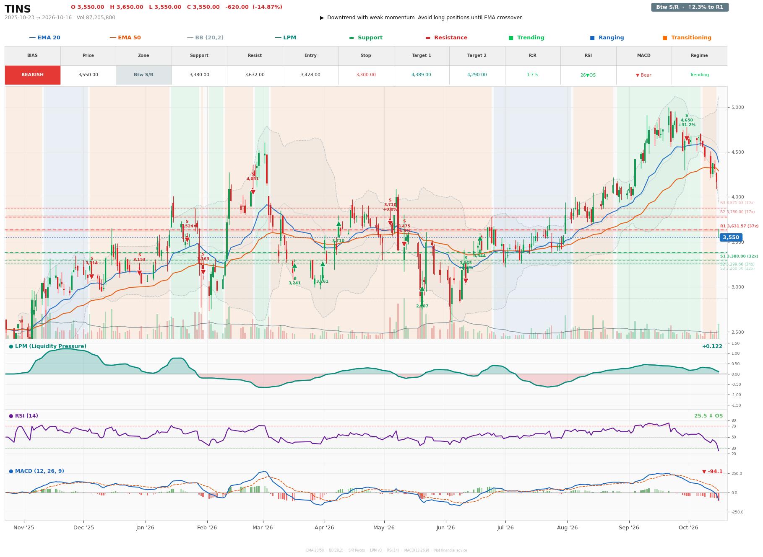Click the Target 2 value 4,290.00
Screen dimensions: 763x557
click(x=477, y=75)
